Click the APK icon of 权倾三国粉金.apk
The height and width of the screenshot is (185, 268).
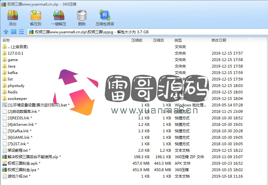(x=5, y=163)
